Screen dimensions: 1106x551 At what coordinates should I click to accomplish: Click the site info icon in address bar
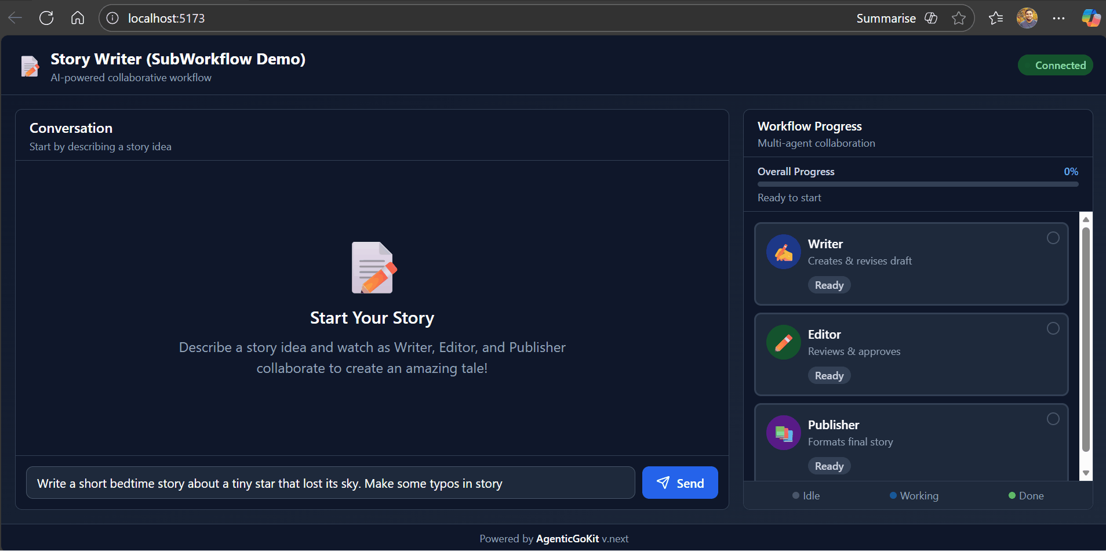(112, 18)
